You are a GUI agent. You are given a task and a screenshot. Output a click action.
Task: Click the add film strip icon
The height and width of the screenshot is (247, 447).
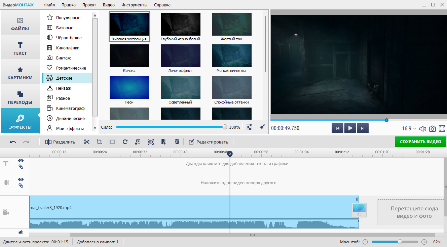163,142
